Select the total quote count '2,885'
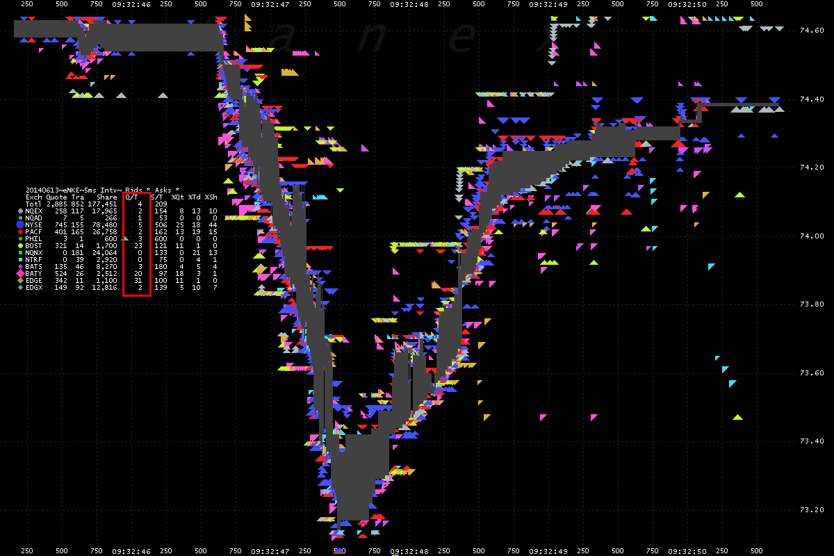834x556 pixels. pos(57,204)
